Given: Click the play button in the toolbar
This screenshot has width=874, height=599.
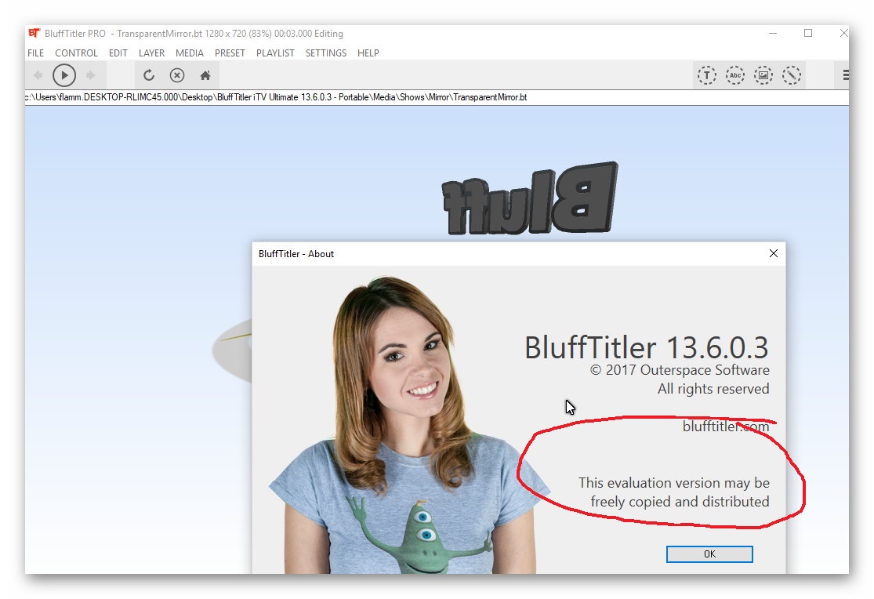Looking at the screenshot, I should tap(64, 75).
